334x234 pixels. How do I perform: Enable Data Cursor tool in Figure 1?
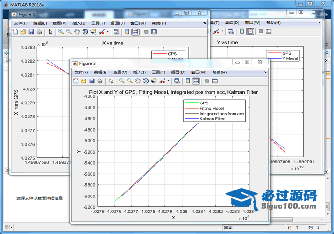coord(93,32)
